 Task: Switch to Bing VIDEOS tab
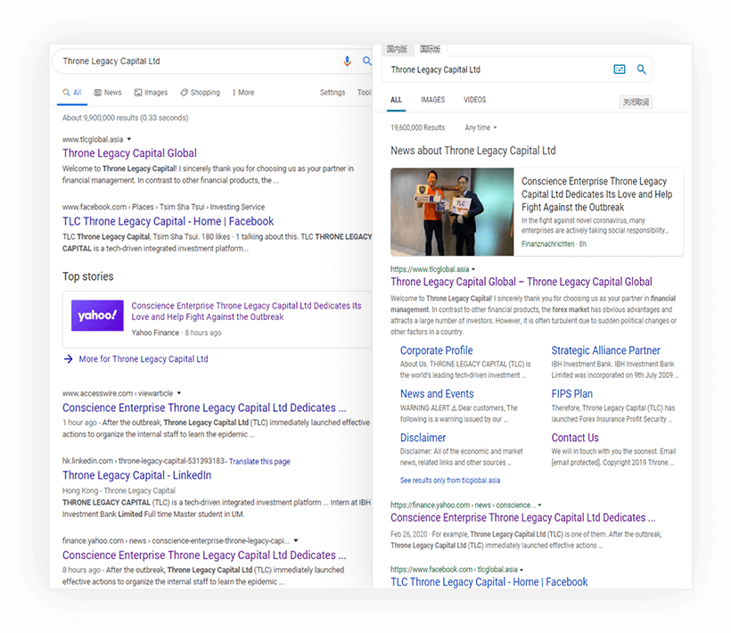(x=474, y=100)
